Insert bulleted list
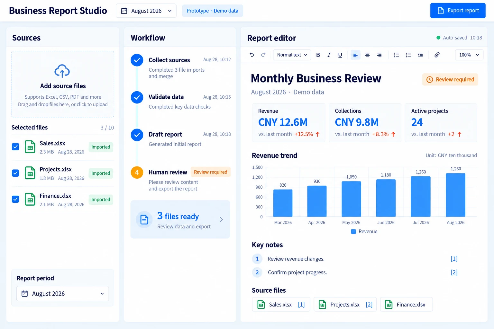The height and width of the screenshot is (329, 494). click(408, 55)
